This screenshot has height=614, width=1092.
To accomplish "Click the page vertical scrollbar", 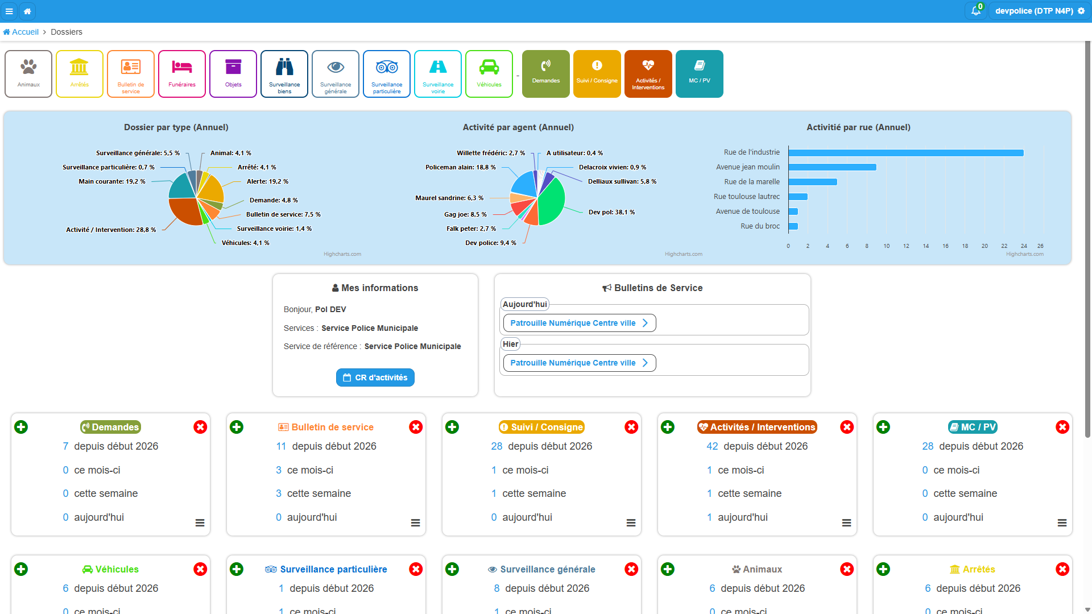I will pos(1087,239).
